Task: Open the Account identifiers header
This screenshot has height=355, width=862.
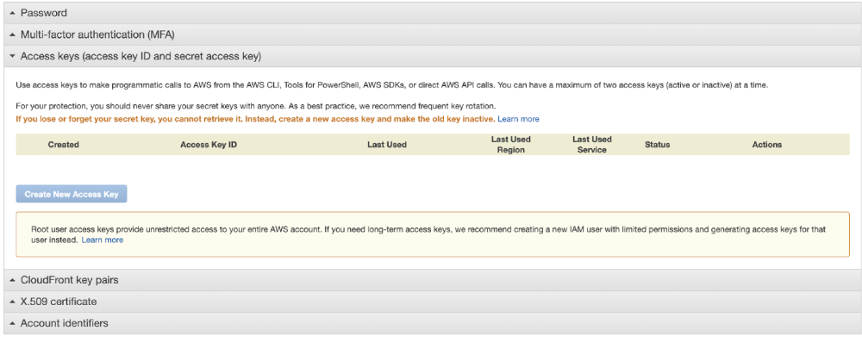Action: coord(431,324)
